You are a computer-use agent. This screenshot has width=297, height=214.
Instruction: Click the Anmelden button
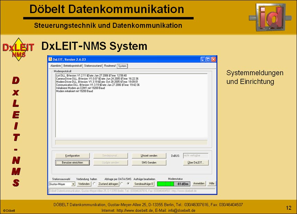pyautogui.click(x=199, y=183)
